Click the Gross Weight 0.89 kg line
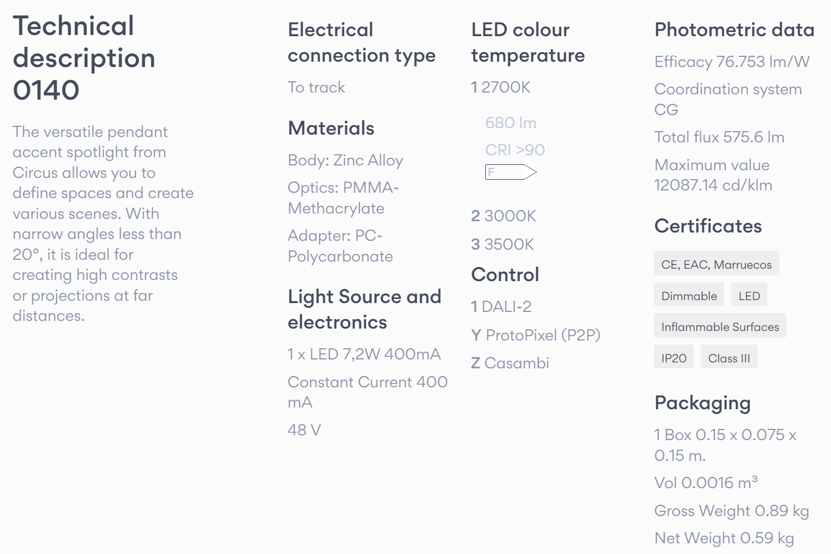Viewport: 831px width, 554px height. pyautogui.click(x=731, y=511)
